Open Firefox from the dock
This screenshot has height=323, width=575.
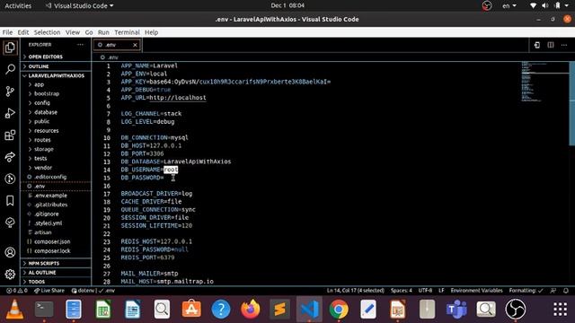click(x=251, y=309)
